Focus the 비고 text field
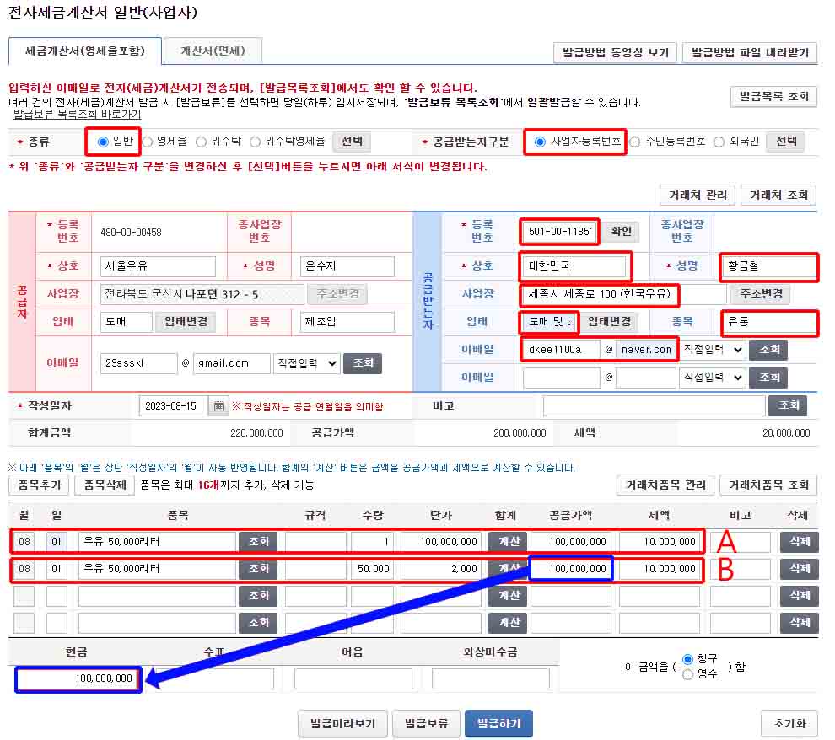Viewport: 835px width, 740px height. [654, 406]
